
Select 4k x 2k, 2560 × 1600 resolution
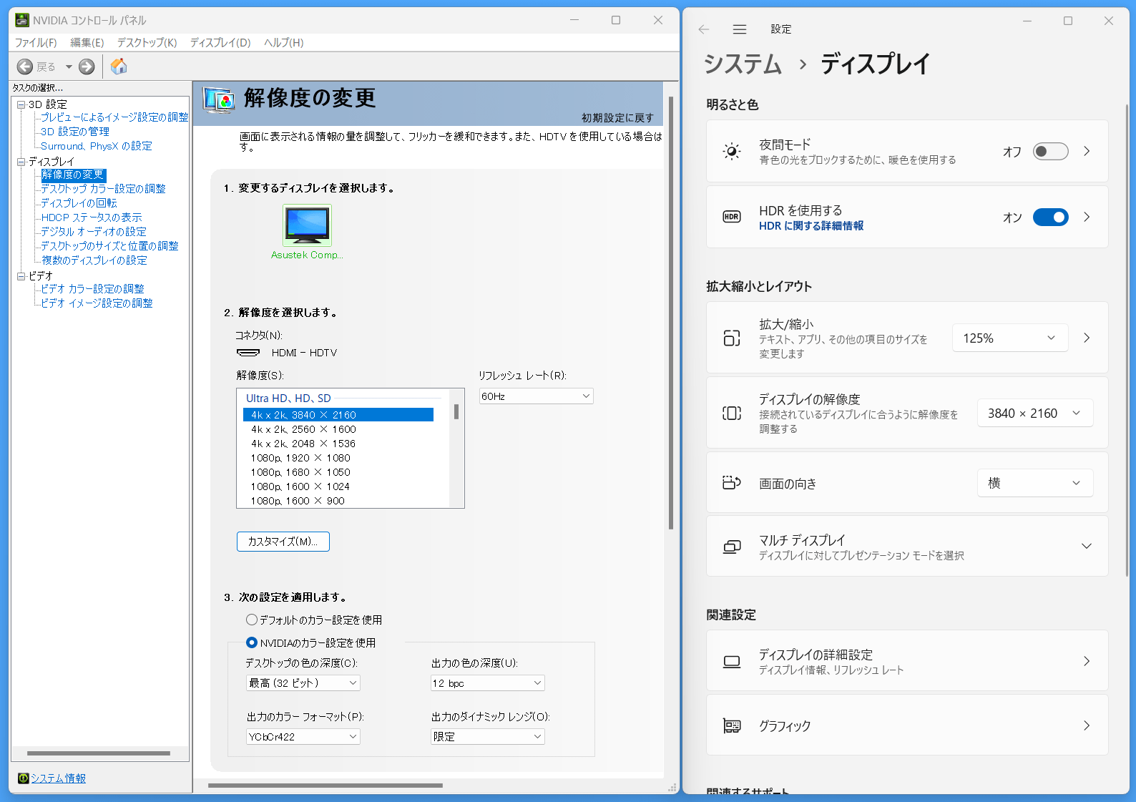(x=303, y=429)
